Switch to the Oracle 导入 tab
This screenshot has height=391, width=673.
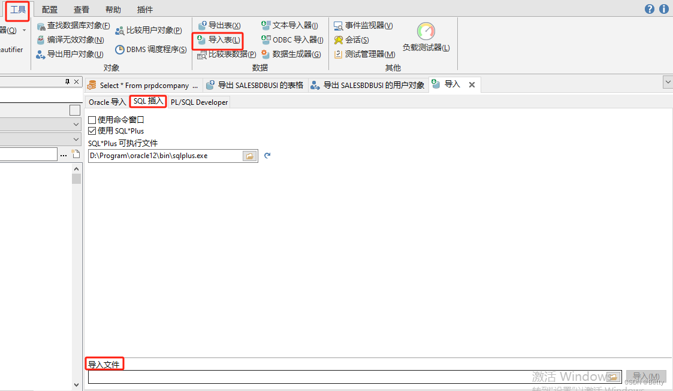pyautogui.click(x=107, y=102)
